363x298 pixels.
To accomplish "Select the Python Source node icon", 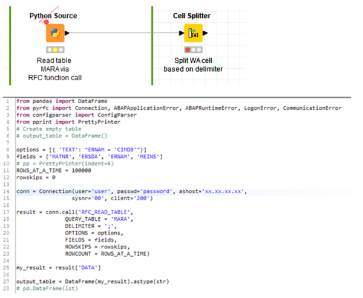I will pyautogui.click(x=55, y=33).
